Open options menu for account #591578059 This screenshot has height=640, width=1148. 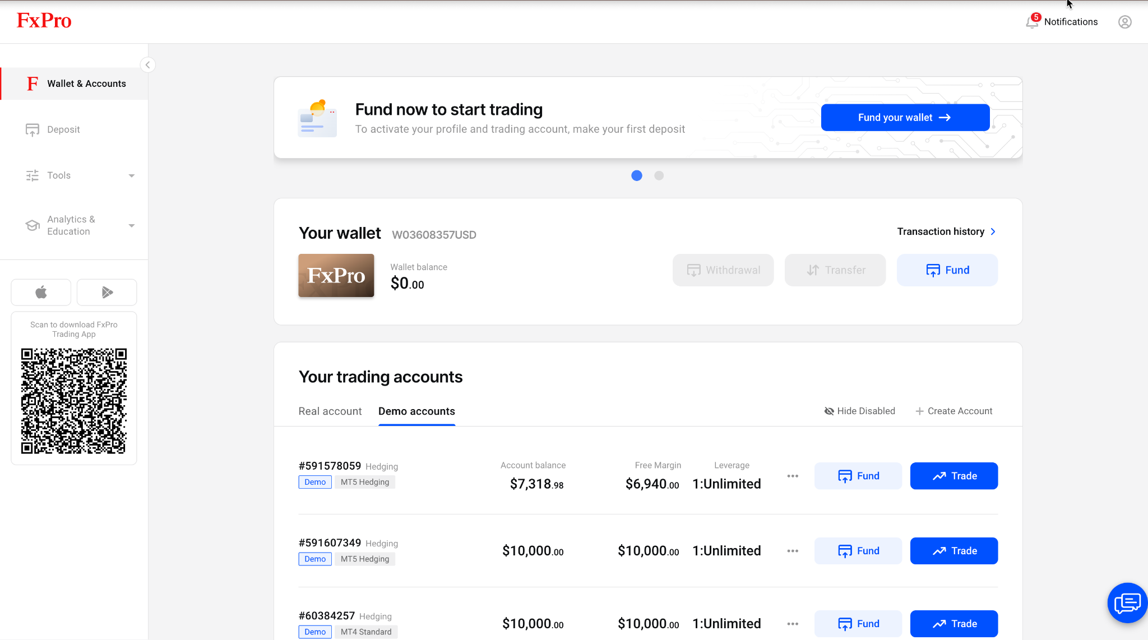pyautogui.click(x=793, y=476)
